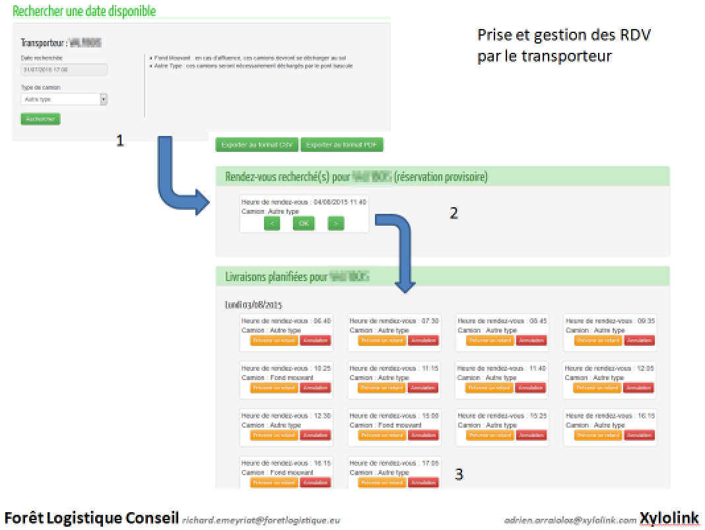The width and height of the screenshot is (705, 530).
Task: Report a delay for the 06:40 appointment
Action: point(274,341)
